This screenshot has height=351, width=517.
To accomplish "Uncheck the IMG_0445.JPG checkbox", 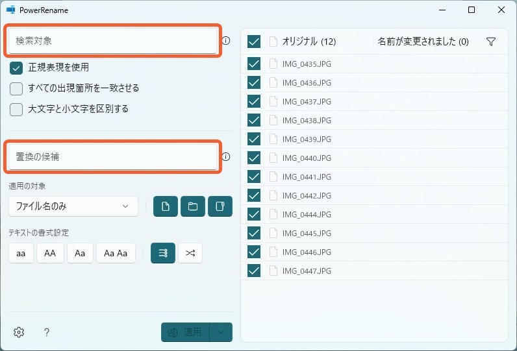I will pyautogui.click(x=254, y=233).
